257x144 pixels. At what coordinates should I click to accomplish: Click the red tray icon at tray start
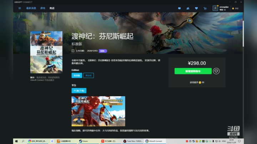click(187, 141)
